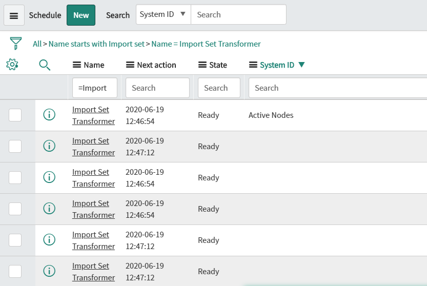This screenshot has width=427, height=286.
Task: Select 'Name starts with Import set' breadcrumb
Action: 96,44
